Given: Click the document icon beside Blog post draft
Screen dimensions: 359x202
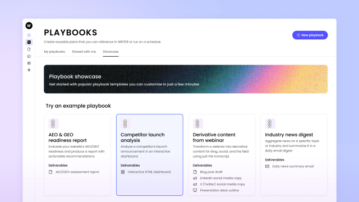Looking at the screenshot, I should (195, 172).
